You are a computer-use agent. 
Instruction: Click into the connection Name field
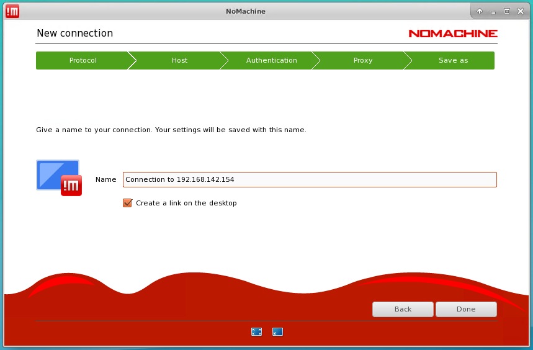[x=310, y=179]
